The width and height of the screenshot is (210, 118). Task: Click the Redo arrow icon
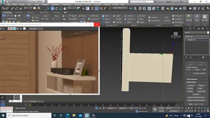click(7, 9)
